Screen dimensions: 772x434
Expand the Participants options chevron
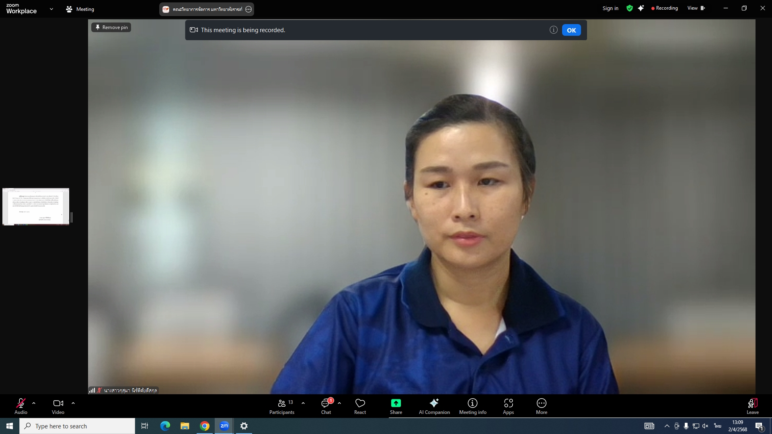(x=303, y=403)
